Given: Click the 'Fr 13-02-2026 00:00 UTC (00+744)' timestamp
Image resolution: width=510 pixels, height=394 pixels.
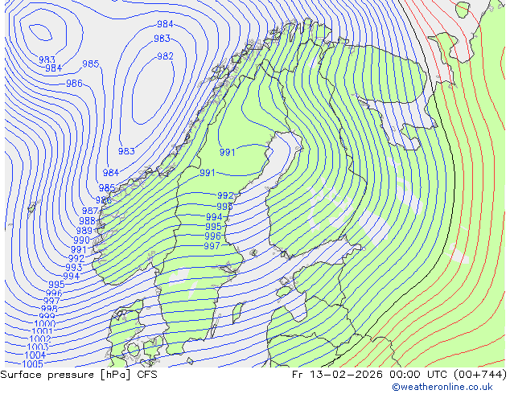Looking at the screenshot, I should 399,375.
